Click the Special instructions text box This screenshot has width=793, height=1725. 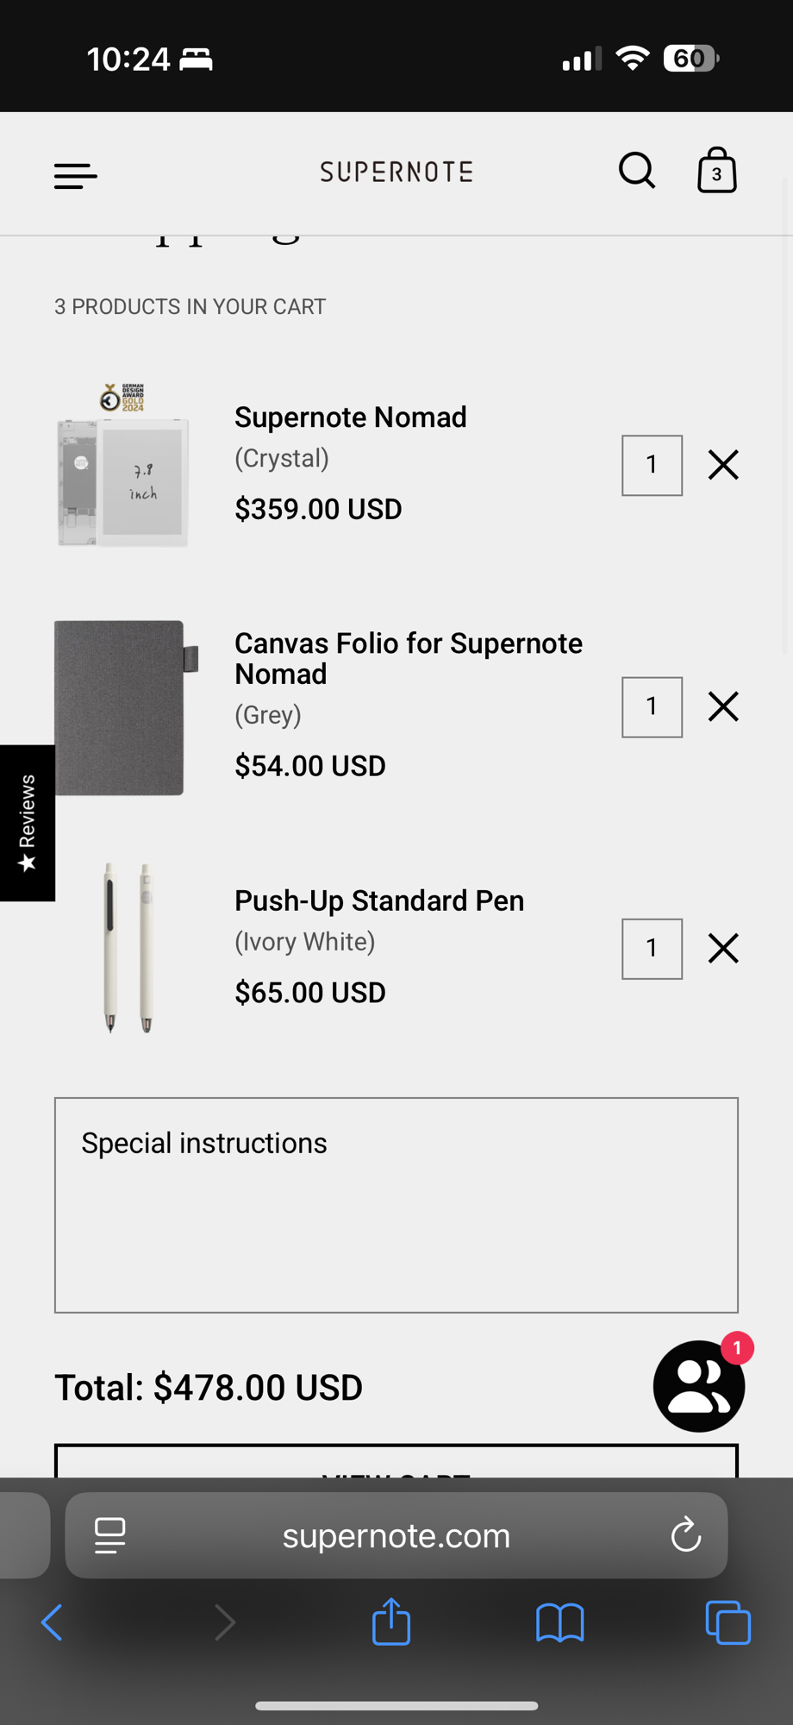coord(396,1205)
